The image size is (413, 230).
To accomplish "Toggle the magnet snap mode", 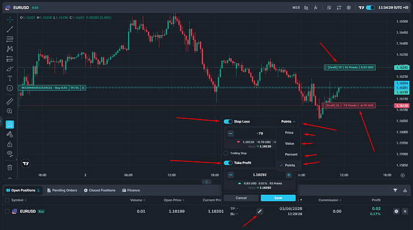I will [x=10, y=125].
